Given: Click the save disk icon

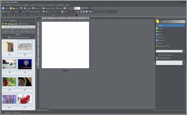Looking at the screenshot, I should tap(21, 8).
